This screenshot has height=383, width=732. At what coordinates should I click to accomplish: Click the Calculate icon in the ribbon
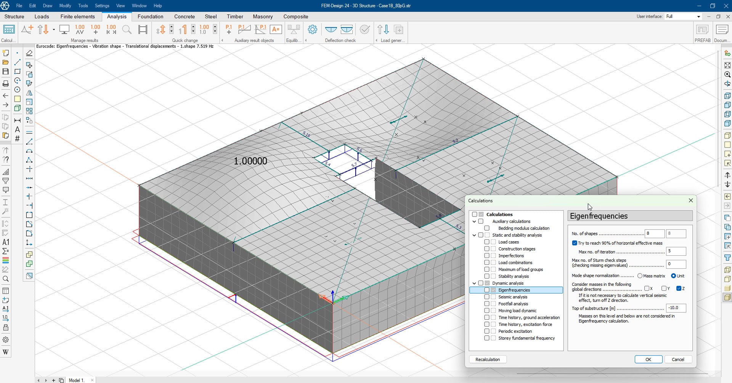click(8, 30)
